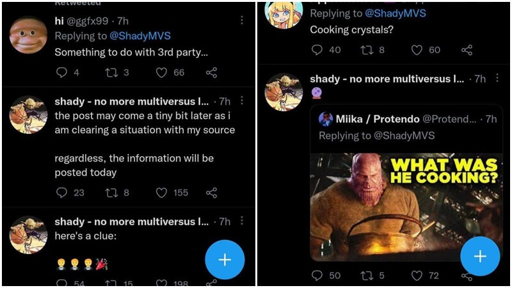Open more options on 'here's a clue' tweet
Image resolution: width=512 pixels, height=288 pixels.
click(x=241, y=221)
